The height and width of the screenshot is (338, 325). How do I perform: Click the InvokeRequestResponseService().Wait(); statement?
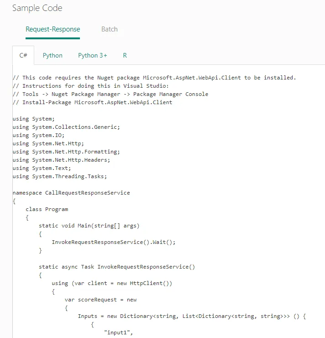tap(114, 242)
